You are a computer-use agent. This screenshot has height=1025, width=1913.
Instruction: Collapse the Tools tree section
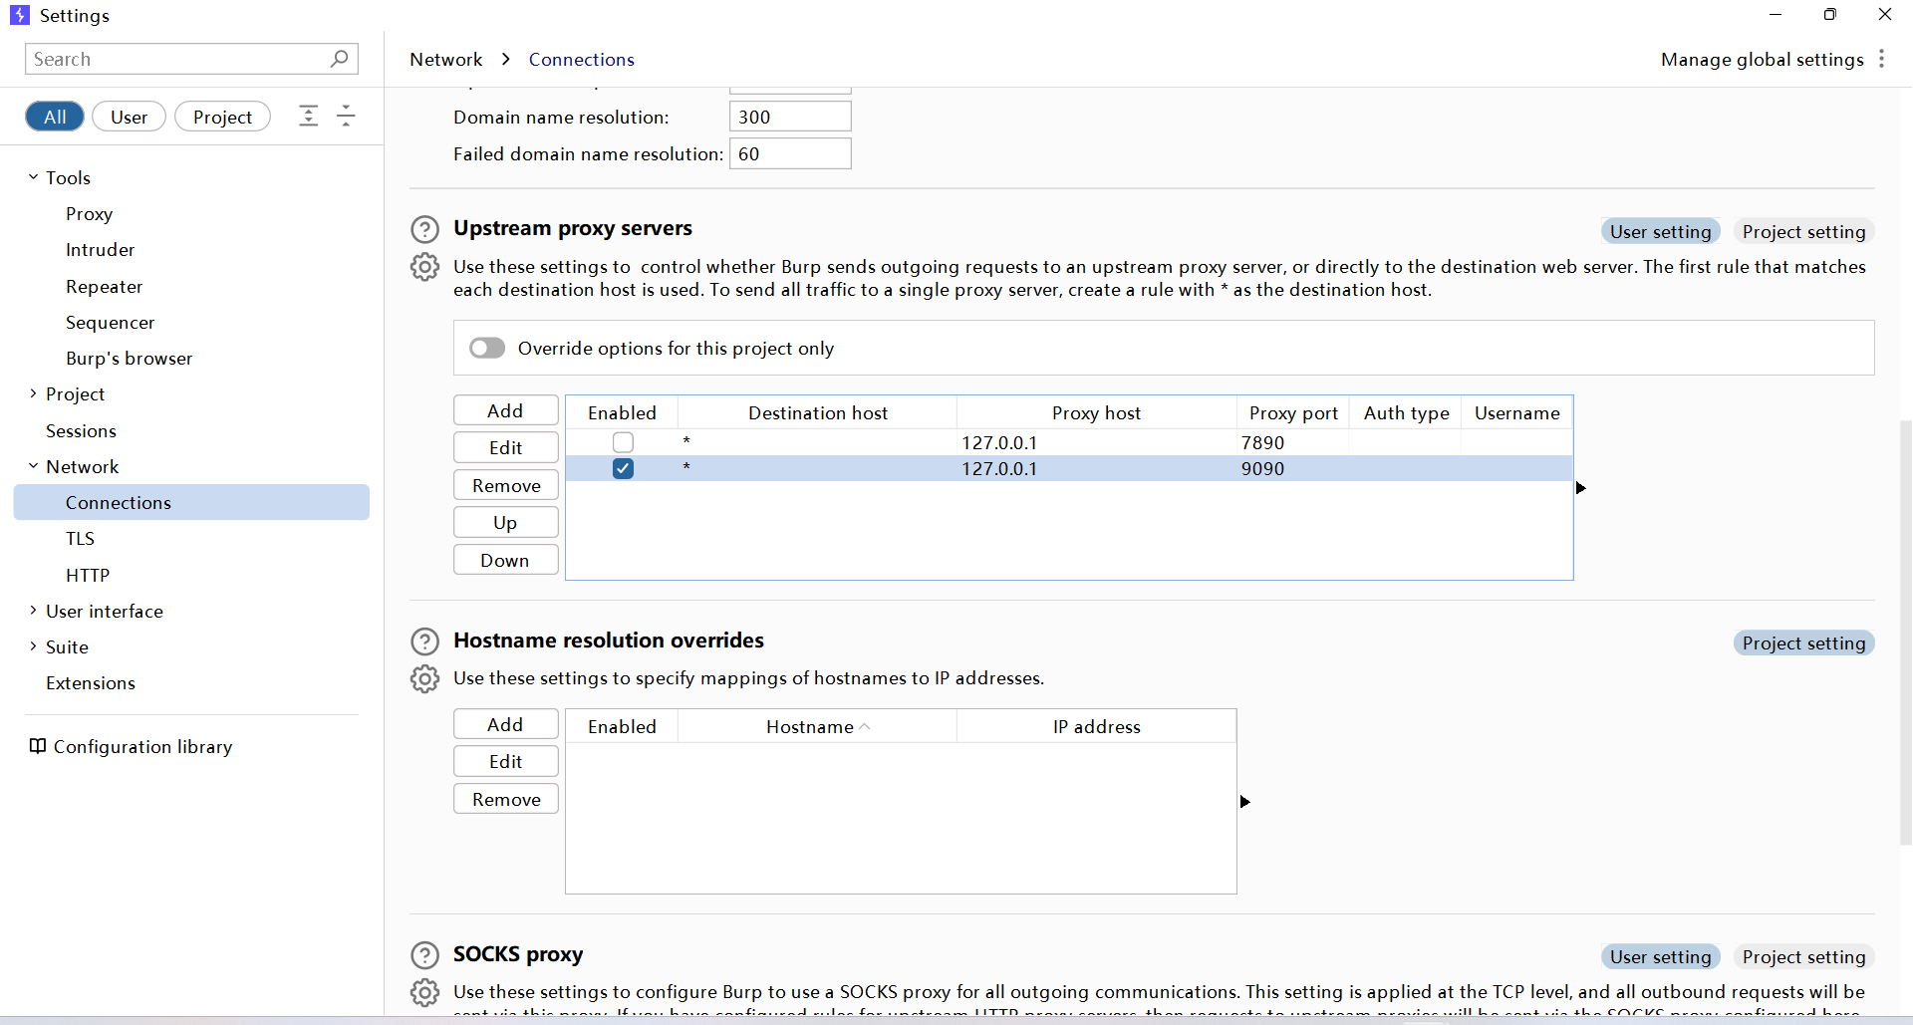(x=33, y=177)
